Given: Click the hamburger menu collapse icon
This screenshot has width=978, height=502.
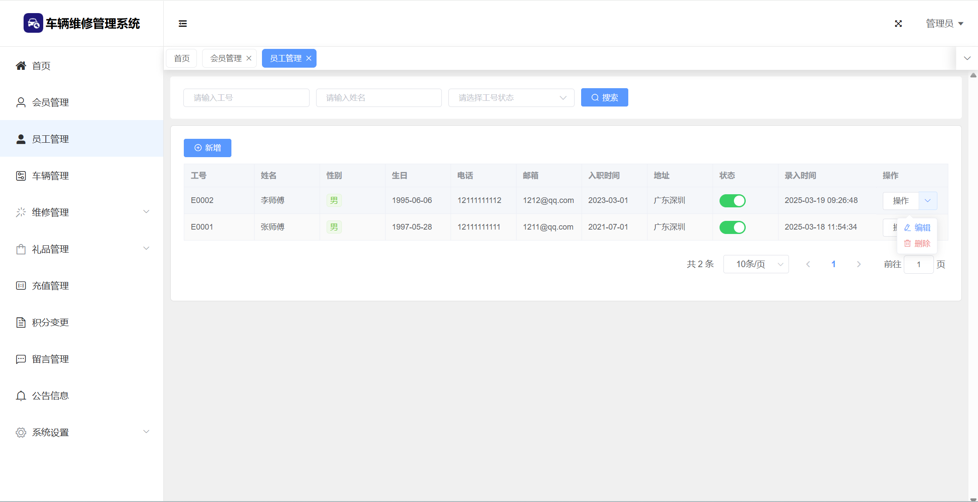Looking at the screenshot, I should [x=183, y=24].
